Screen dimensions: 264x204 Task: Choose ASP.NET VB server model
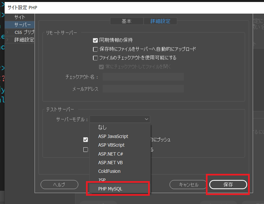108,163
